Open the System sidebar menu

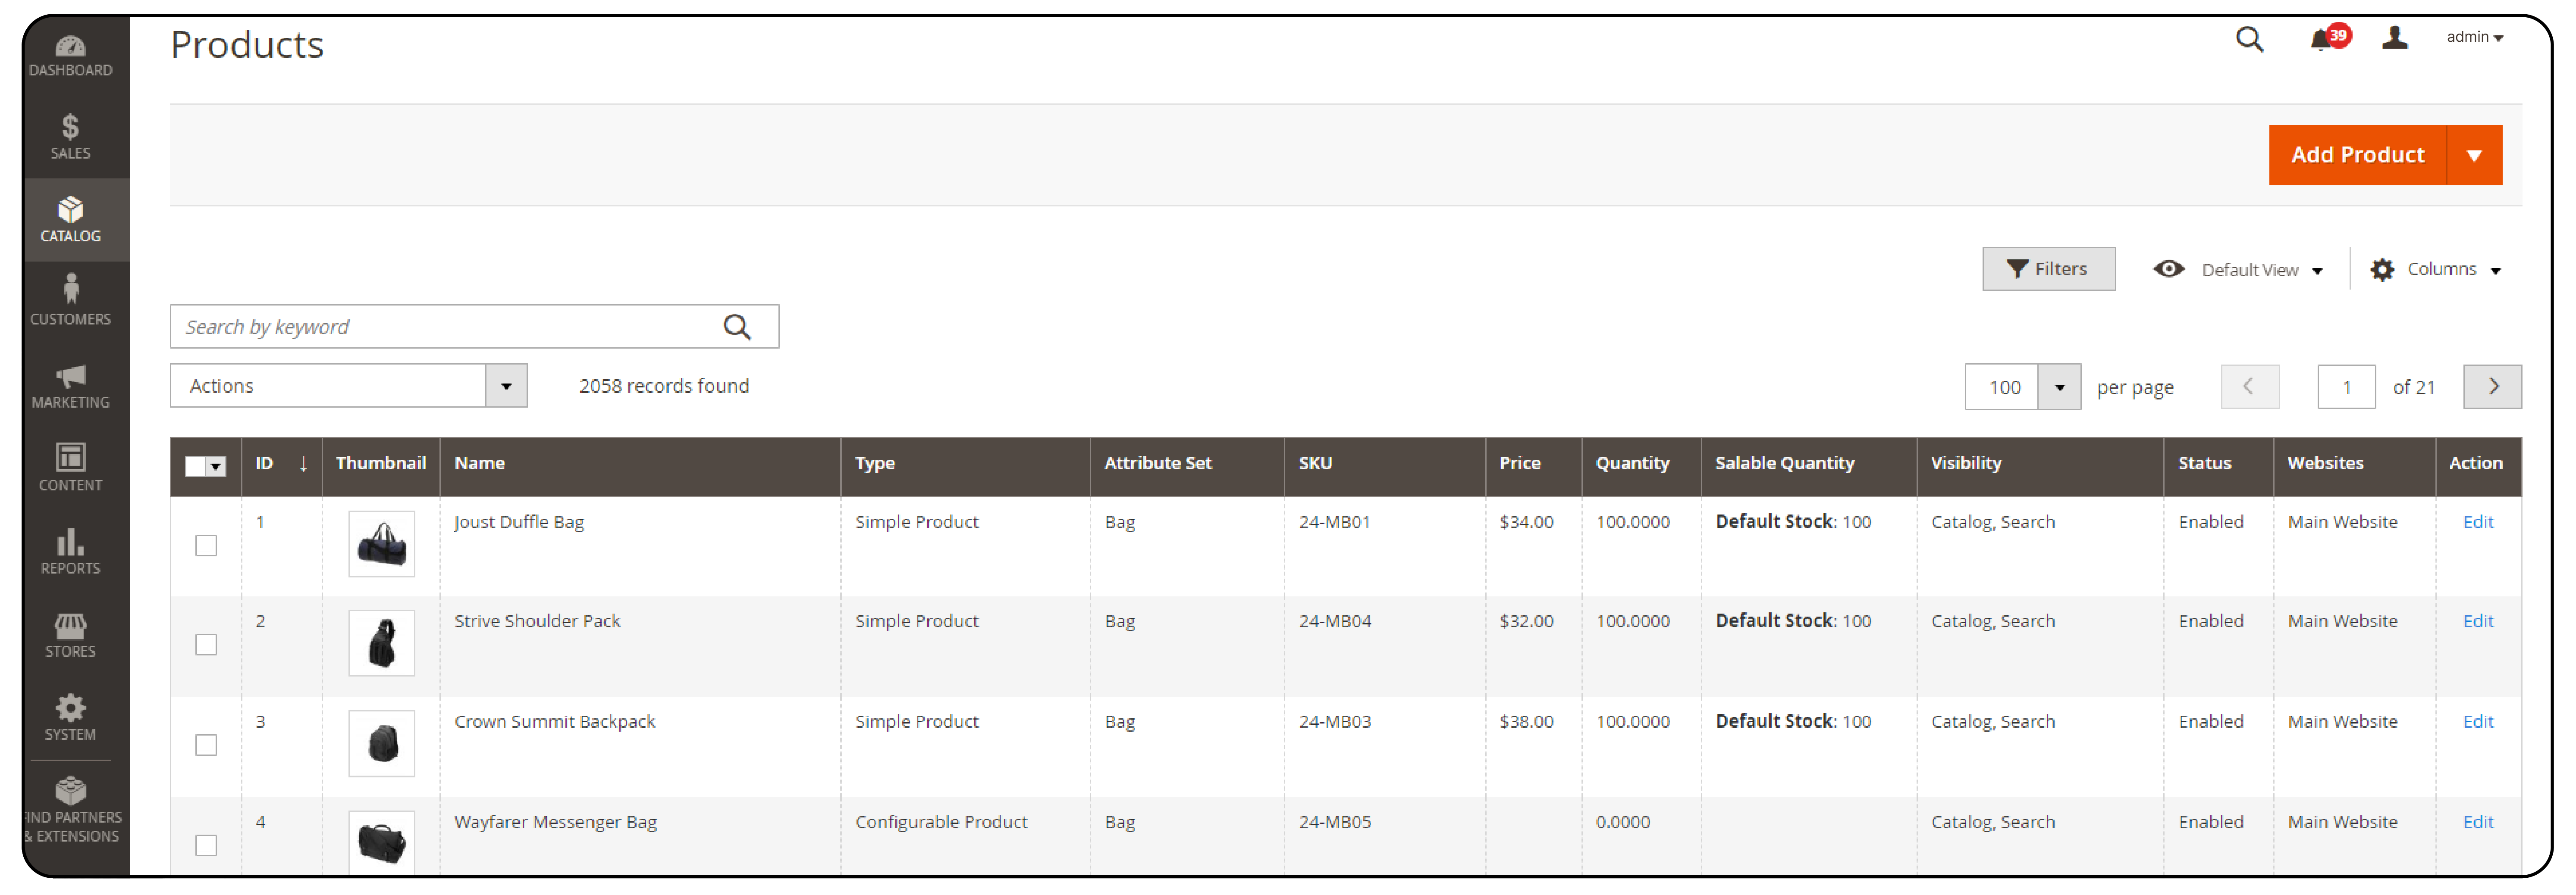click(70, 717)
